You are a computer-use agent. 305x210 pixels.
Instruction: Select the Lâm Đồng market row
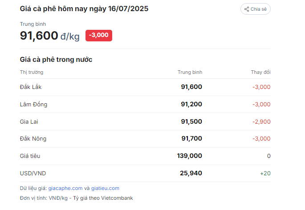(x=145, y=105)
